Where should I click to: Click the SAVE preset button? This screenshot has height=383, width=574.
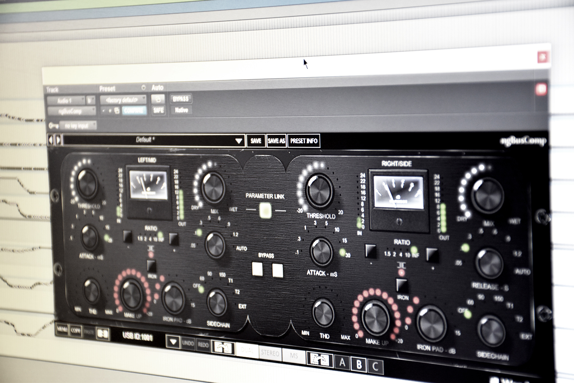click(256, 141)
